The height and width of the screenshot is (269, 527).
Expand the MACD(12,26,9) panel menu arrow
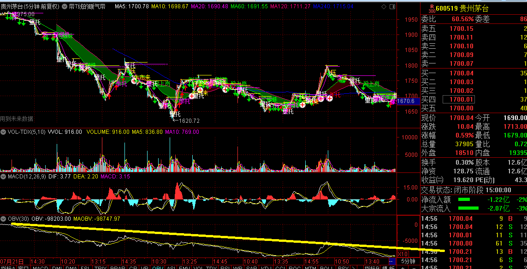tap(3, 176)
